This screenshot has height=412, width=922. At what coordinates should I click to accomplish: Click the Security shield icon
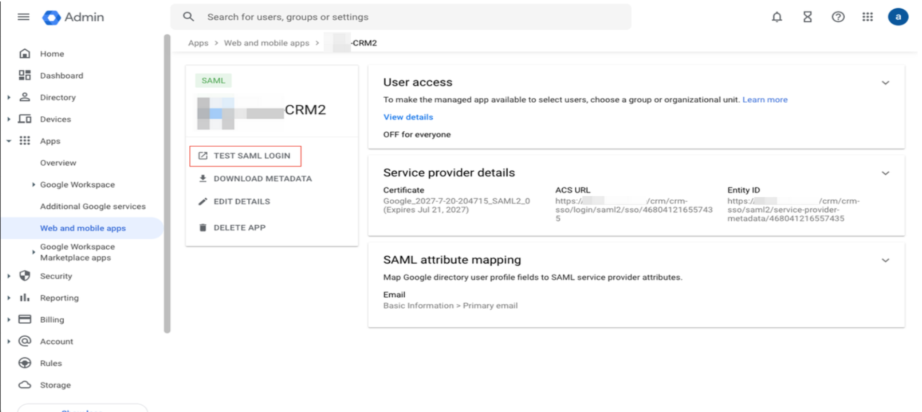[25, 275]
